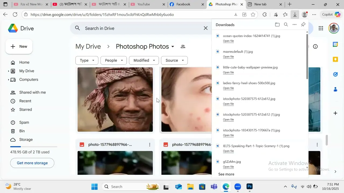Expand the My Drive tree arrow
This screenshot has width=344, height=193.
coord(9,71)
